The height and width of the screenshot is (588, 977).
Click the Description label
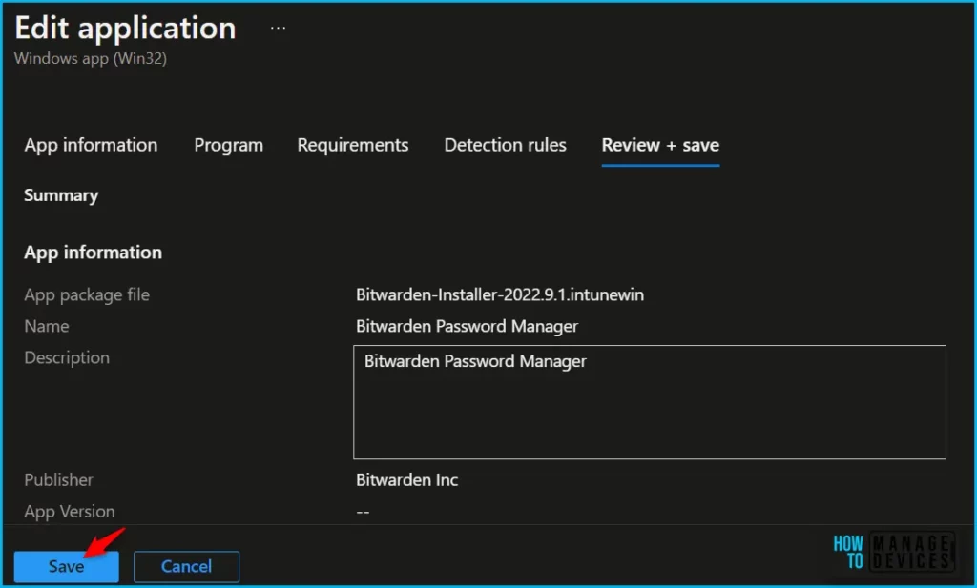click(x=67, y=357)
